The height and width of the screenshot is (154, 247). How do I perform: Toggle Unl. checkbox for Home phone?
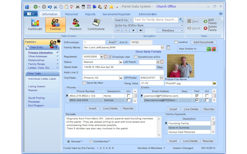pos(128,96)
